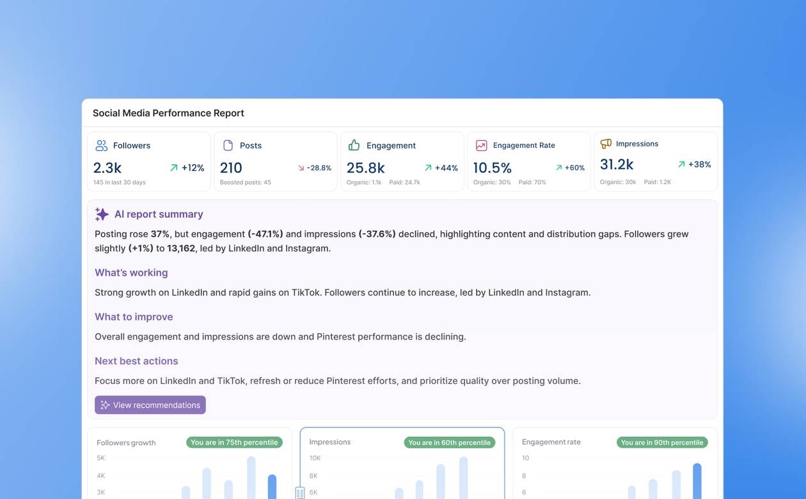Click the Posts -28.8% down arrow

click(x=301, y=168)
